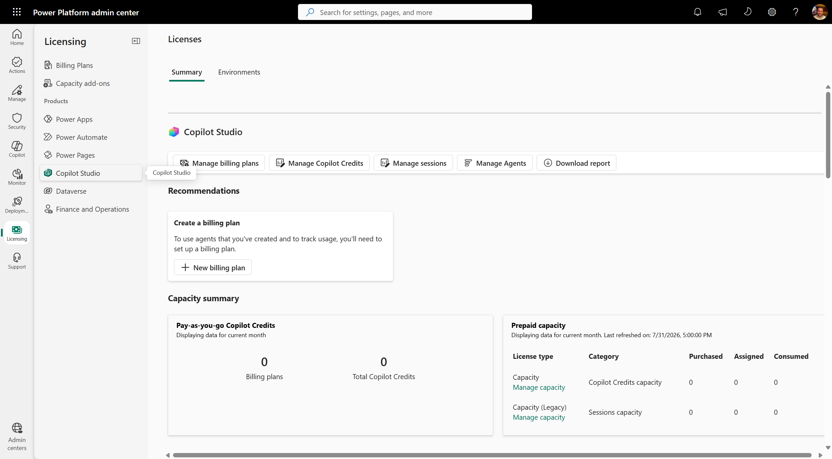Click Manage sessions button
832x459 pixels.
[413, 163]
